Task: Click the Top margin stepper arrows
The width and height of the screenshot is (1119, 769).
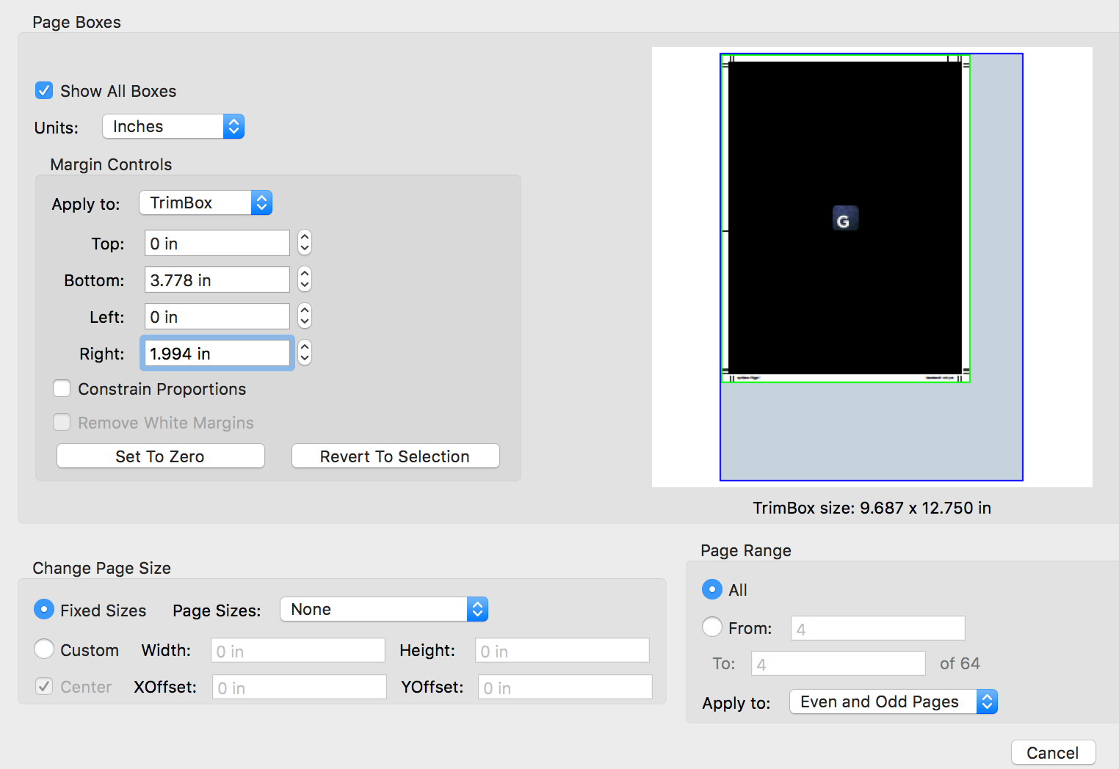Action: tap(305, 243)
